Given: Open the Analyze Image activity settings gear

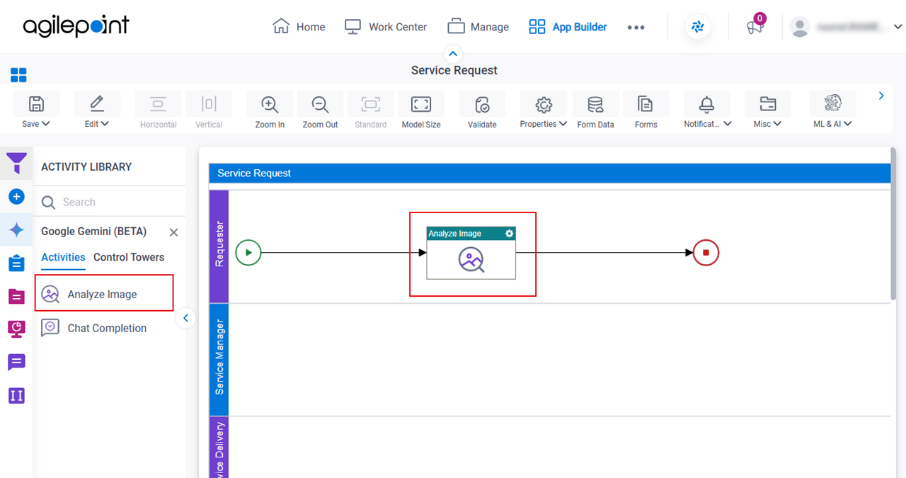Looking at the screenshot, I should [509, 233].
